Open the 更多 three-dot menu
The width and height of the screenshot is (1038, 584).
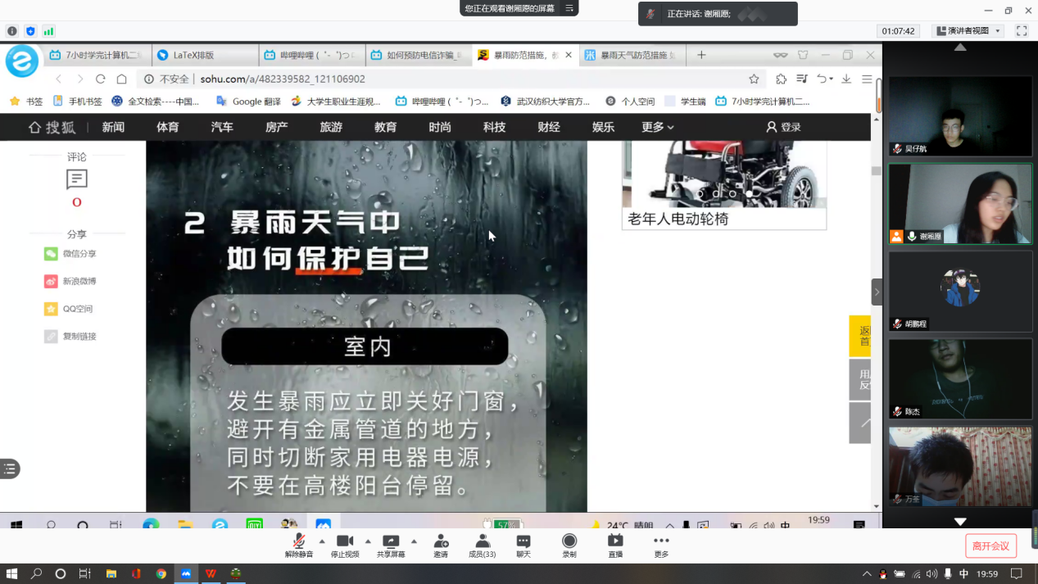[661, 541]
